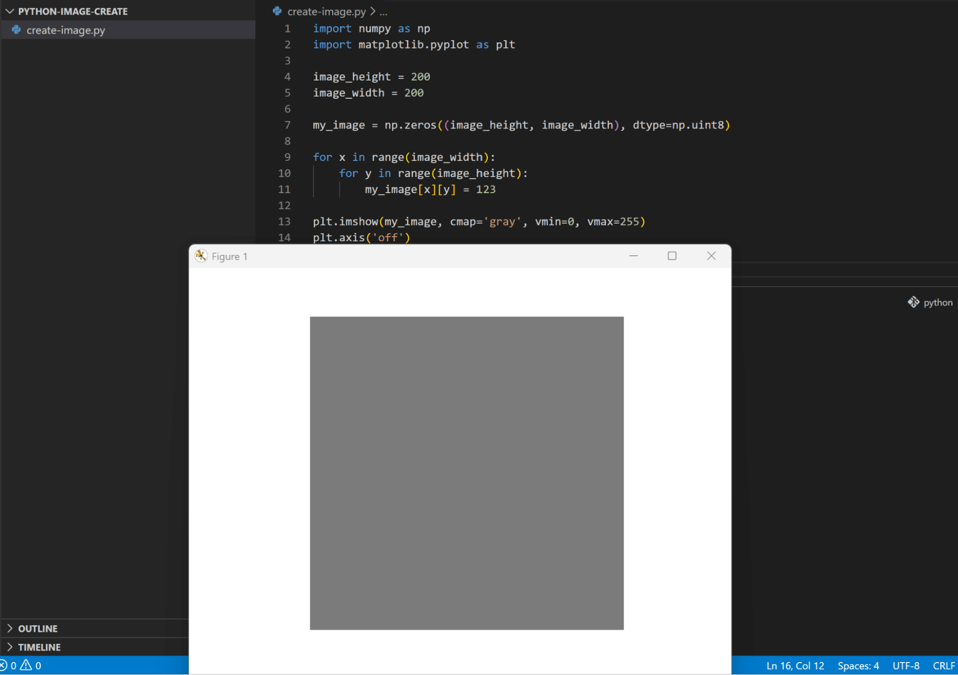Open create-image.py in the explorer
Screen dimensions: 958x675
coord(66,30)
